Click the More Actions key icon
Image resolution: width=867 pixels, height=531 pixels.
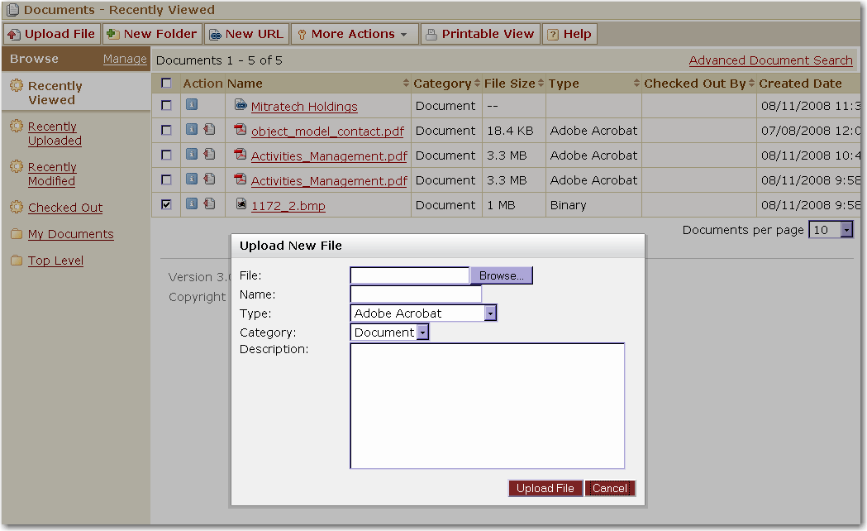pyautogui.click(x=302, y=34)
